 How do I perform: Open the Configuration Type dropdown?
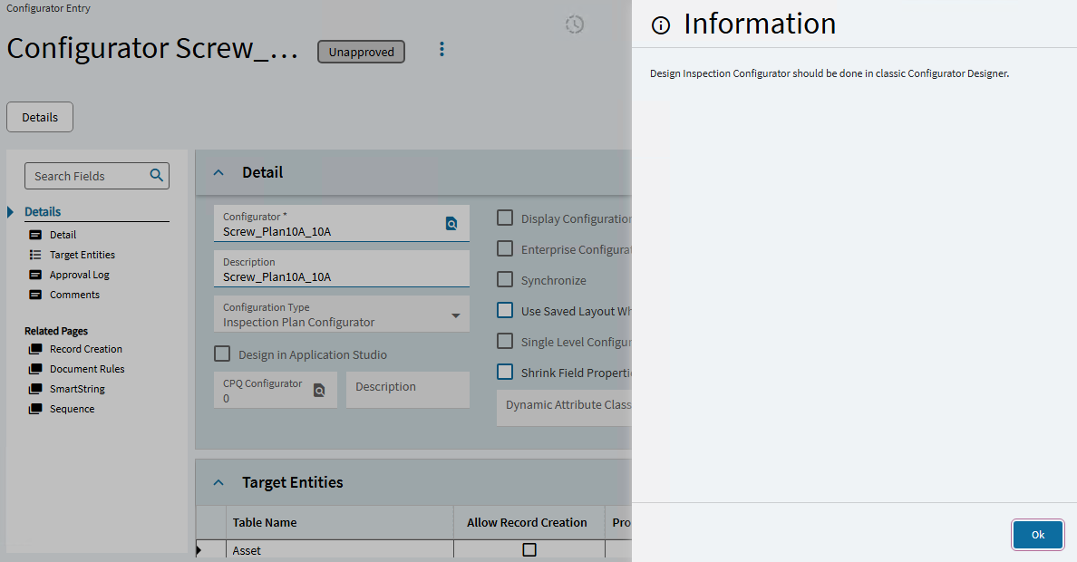455,315
